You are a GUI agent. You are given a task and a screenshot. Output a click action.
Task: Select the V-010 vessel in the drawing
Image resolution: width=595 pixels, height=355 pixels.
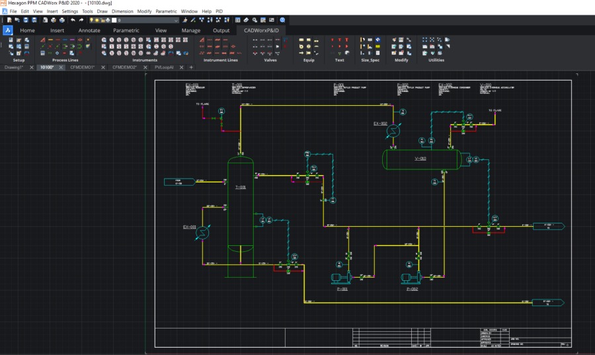422,159
